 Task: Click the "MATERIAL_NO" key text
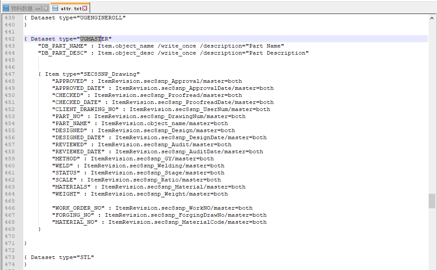[x=75, y=222]
